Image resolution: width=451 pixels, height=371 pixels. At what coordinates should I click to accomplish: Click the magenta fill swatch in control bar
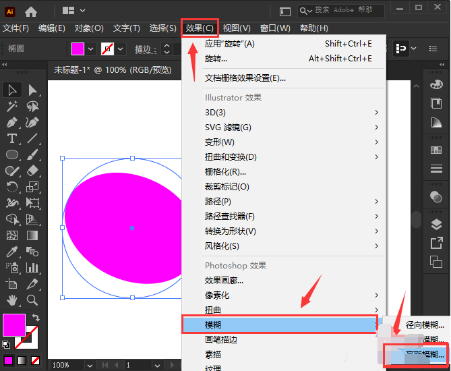(78, 49)
